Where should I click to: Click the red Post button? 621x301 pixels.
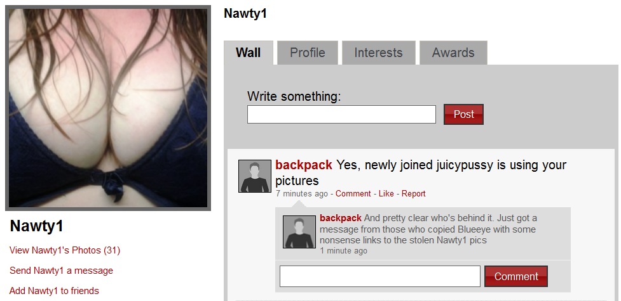463,114
